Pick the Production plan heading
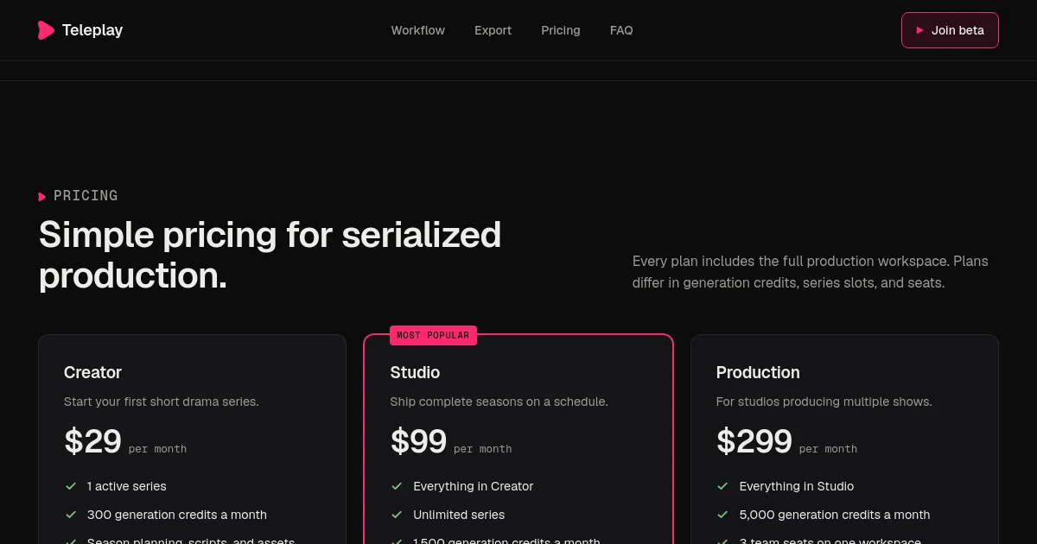 point(758,372)
